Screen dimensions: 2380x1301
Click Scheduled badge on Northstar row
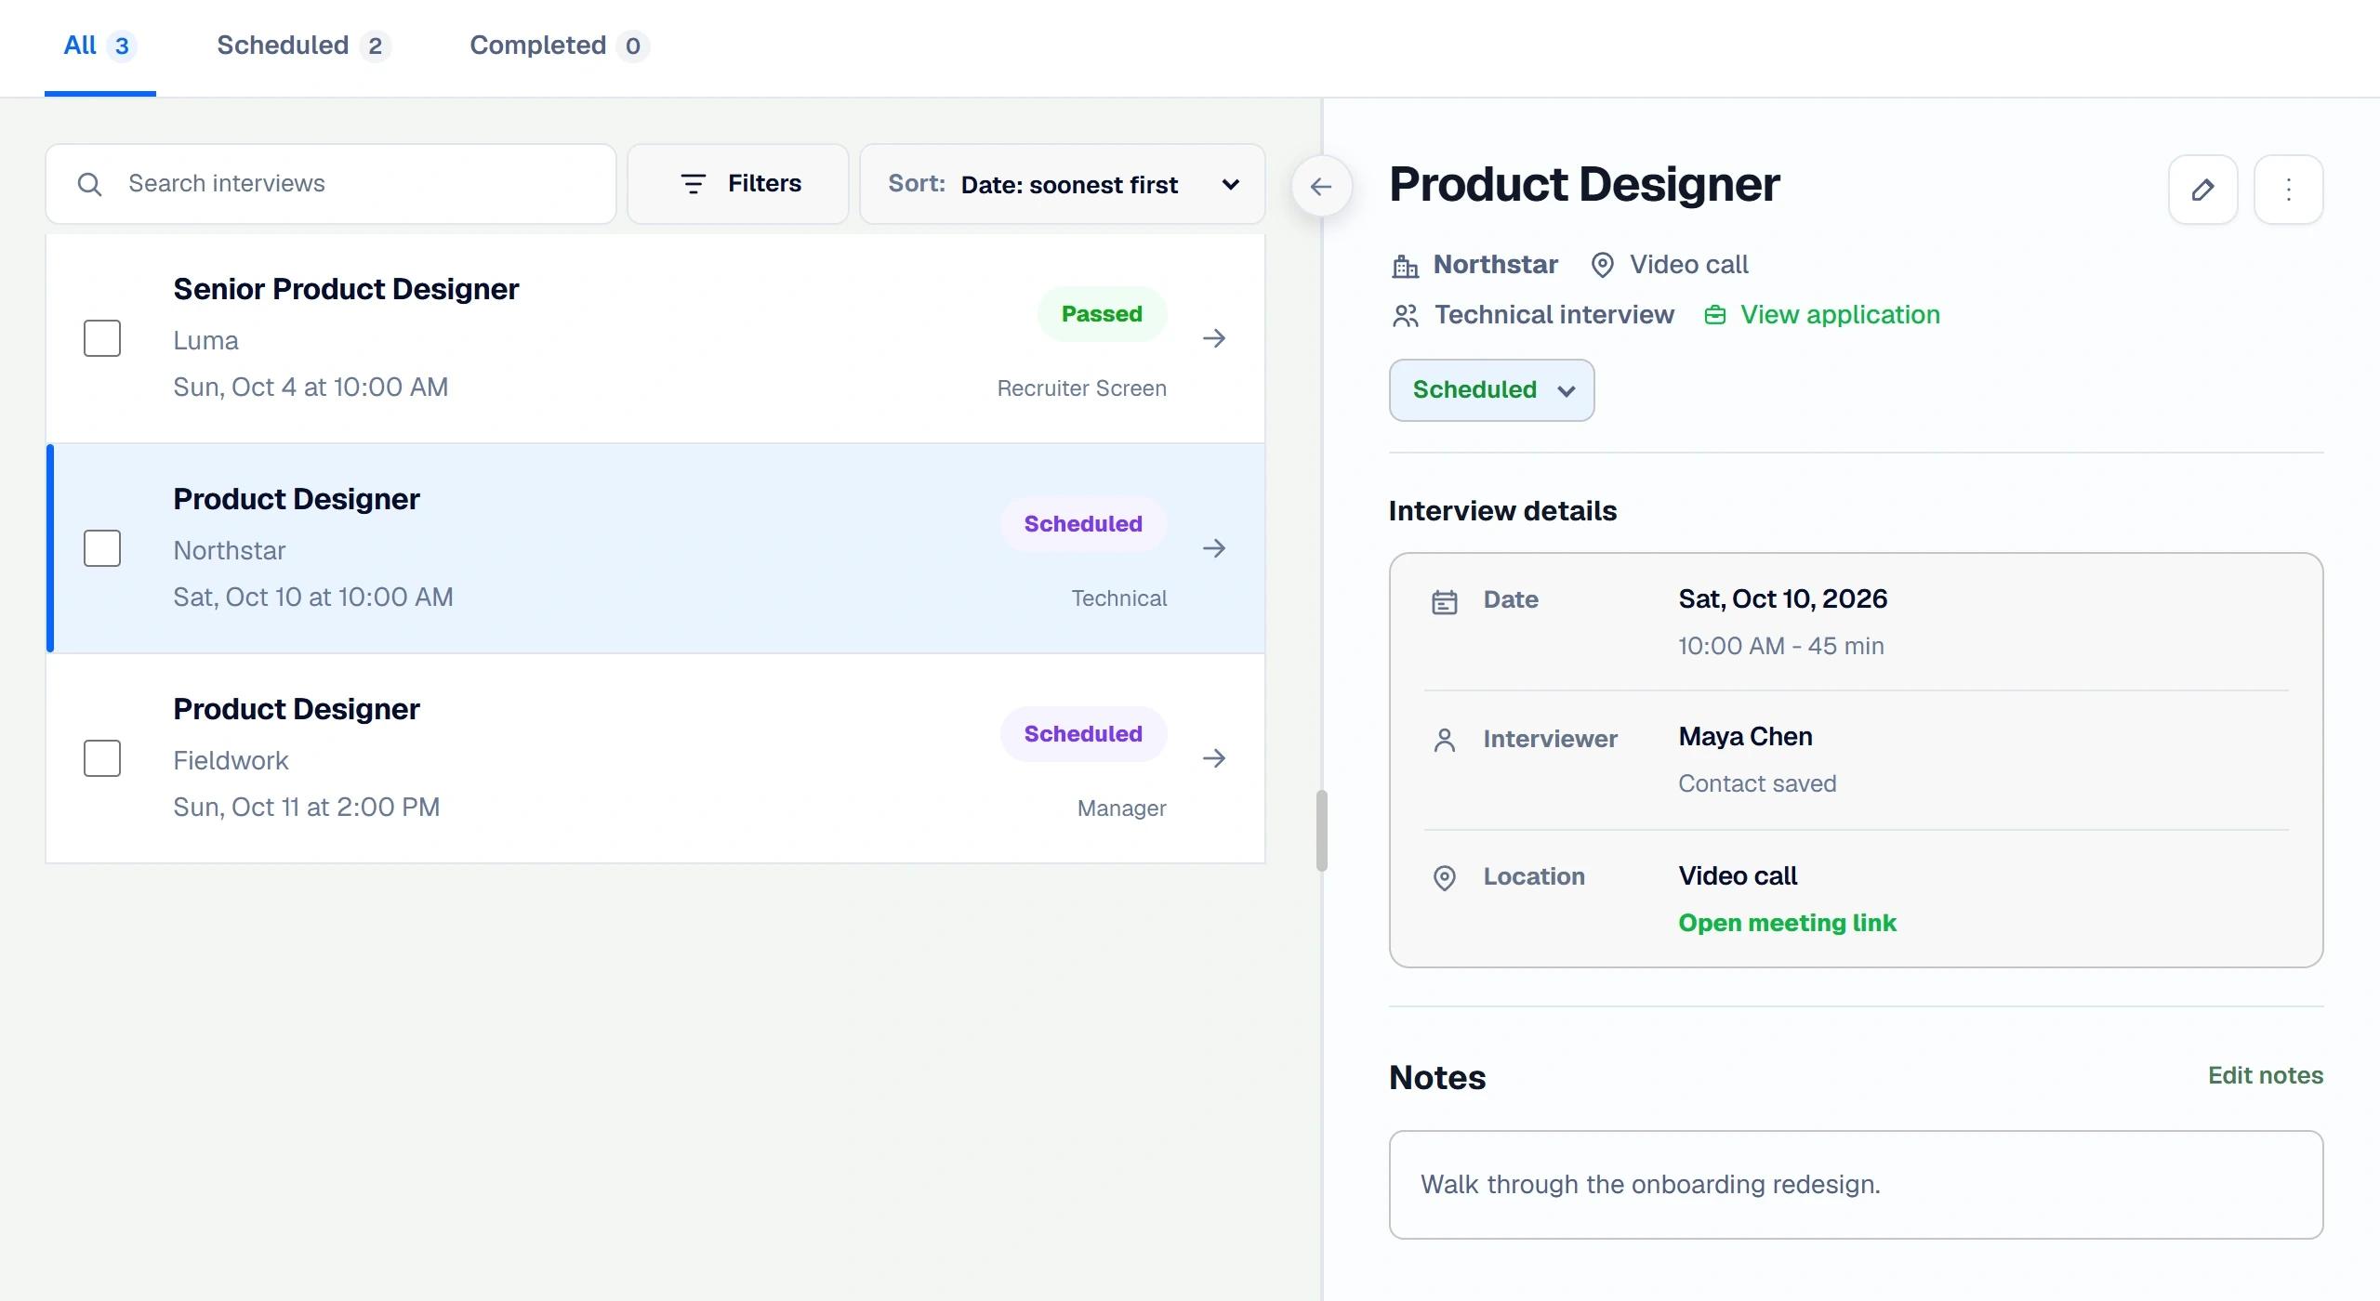click(x=1083, y=524)
